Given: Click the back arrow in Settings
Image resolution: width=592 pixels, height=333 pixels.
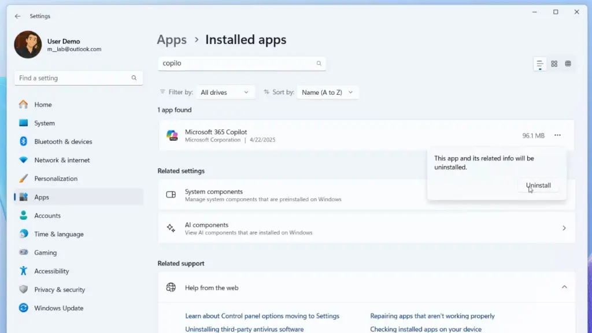Looking at the screenshot, I should [x=17, y=16].
